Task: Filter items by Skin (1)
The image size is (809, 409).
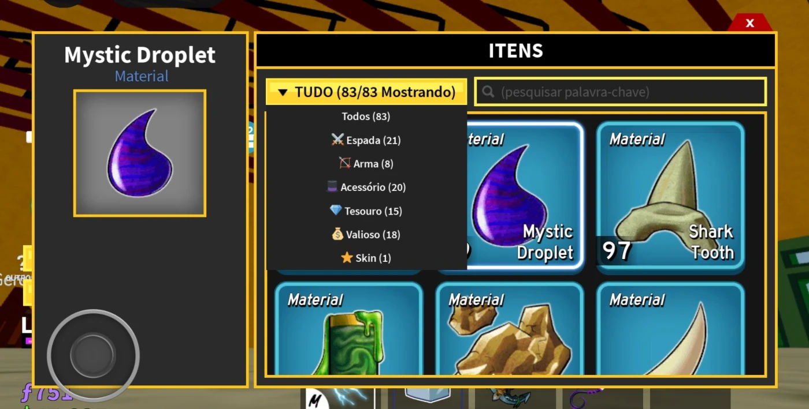Action: click(366, 258)
